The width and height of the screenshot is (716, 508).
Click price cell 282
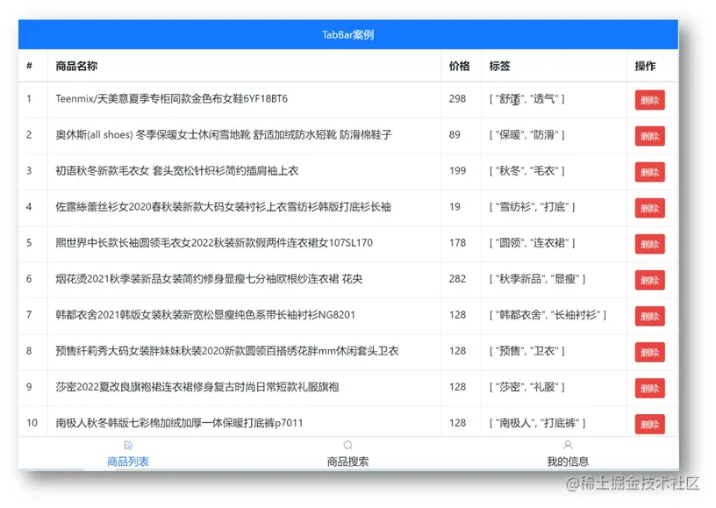tap(457, 279)
